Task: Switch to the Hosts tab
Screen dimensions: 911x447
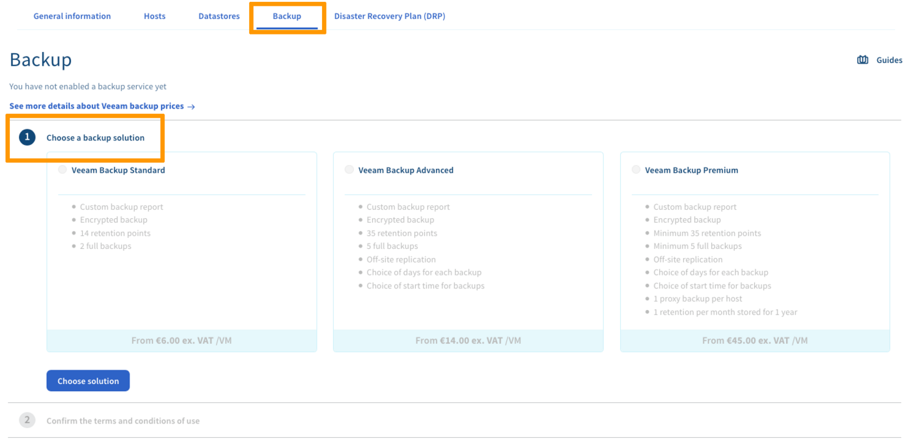Action: pos(154,16)
